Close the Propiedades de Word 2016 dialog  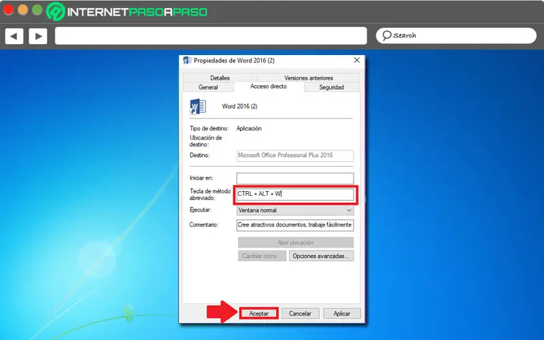click(x=356, y=60)
